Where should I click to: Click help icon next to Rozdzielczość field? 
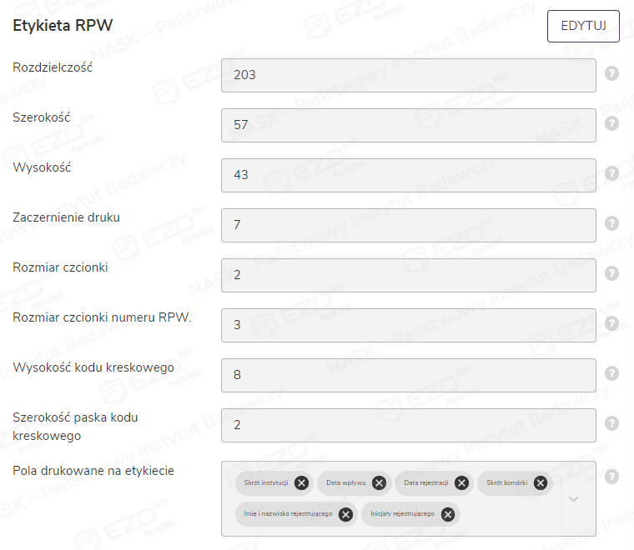[611, 73]
